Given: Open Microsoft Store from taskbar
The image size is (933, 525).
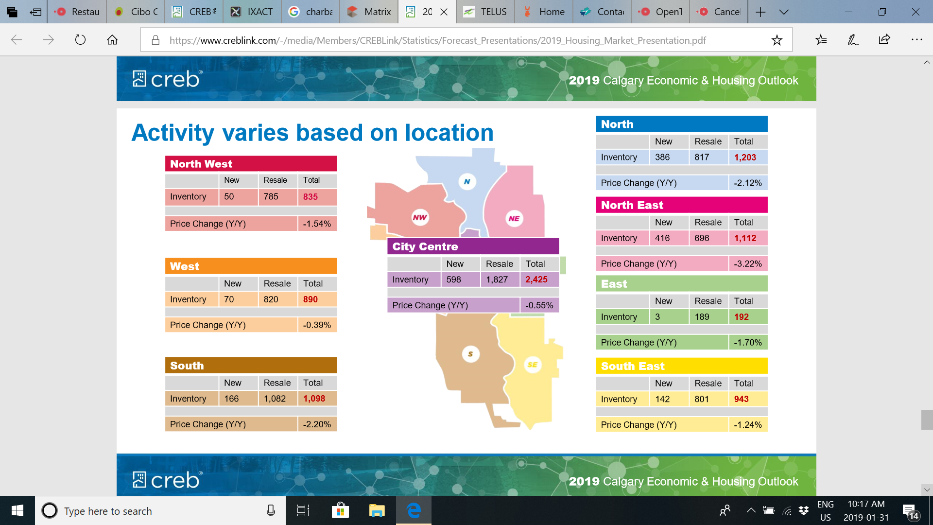Looking at the screenshot, I should [x=340, y=511].
